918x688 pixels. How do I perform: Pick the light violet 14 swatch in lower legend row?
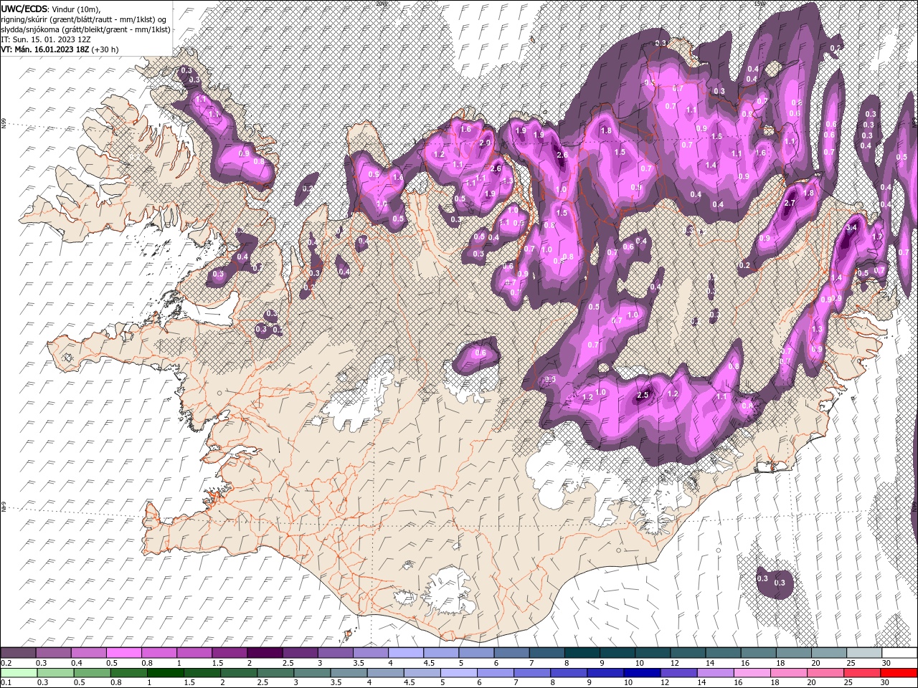coord(716,673)
